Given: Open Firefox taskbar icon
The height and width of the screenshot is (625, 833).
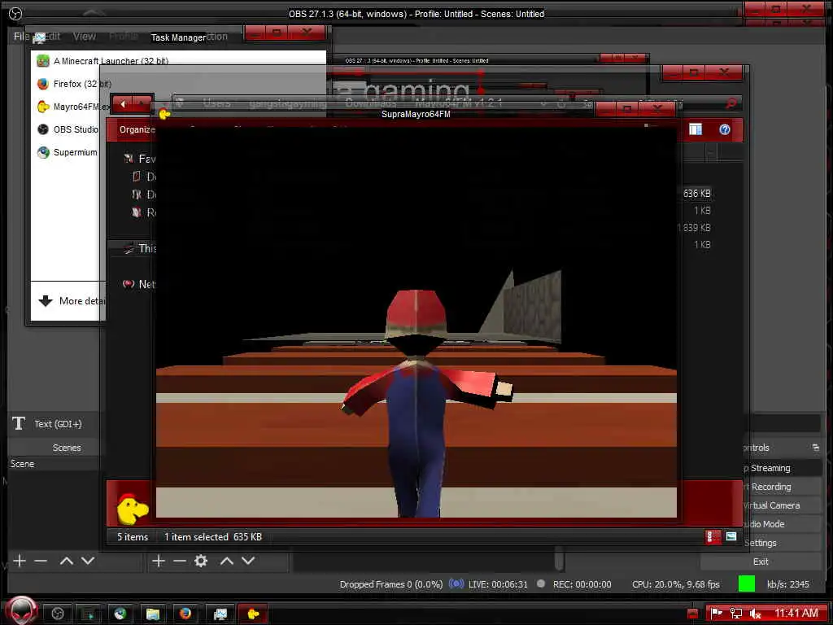Looking at the screenshot, I should (x=185, y=614).
